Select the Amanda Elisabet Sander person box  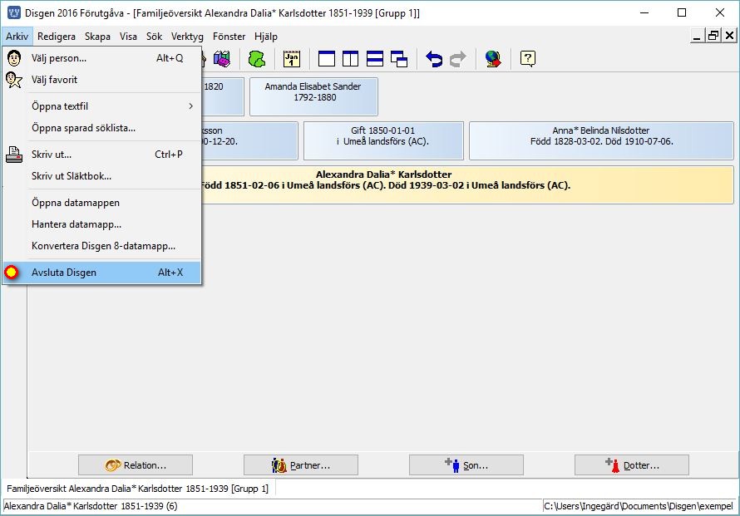pos(313,96)
